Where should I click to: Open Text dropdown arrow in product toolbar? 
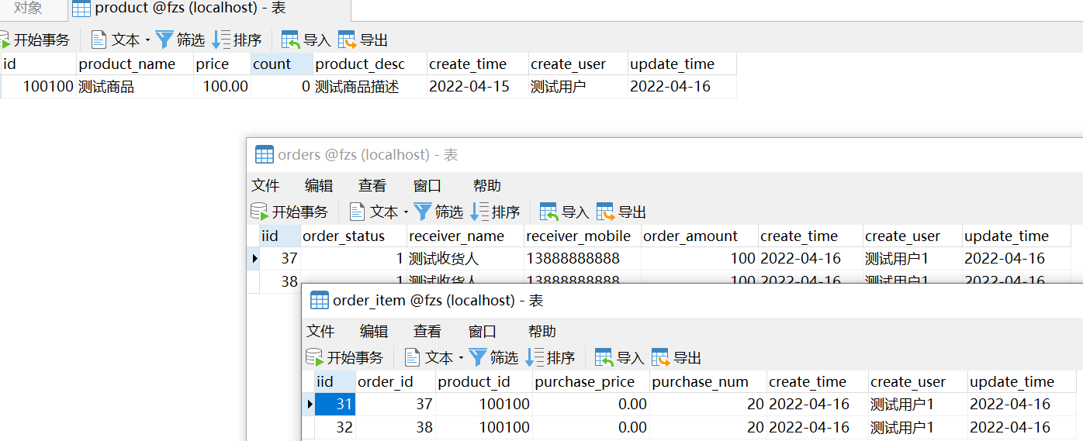[147, 40]
